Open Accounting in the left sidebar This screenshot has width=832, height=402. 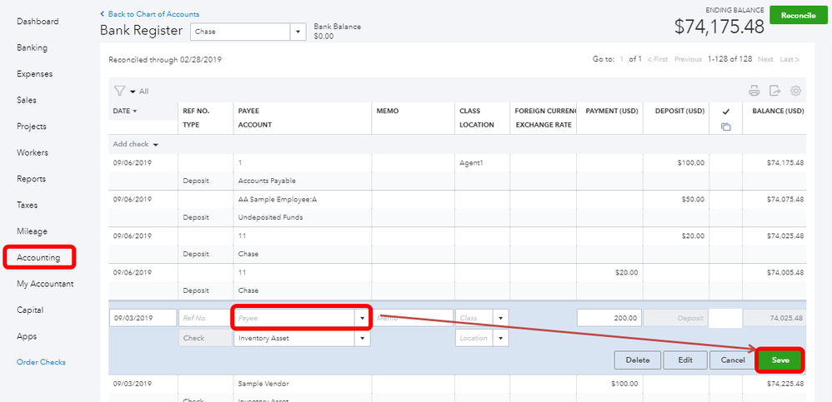[x=39, y=257]
